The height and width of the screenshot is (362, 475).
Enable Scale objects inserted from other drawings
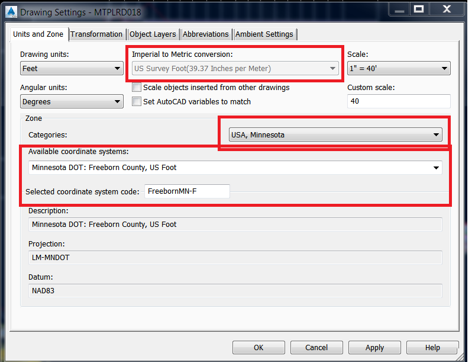(137, 88)
